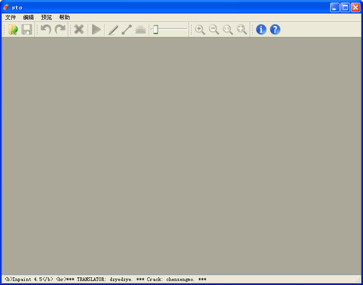Open the blue About info icon
The width and height of the screenshot is (363, 285).
[x=261, y=30]
